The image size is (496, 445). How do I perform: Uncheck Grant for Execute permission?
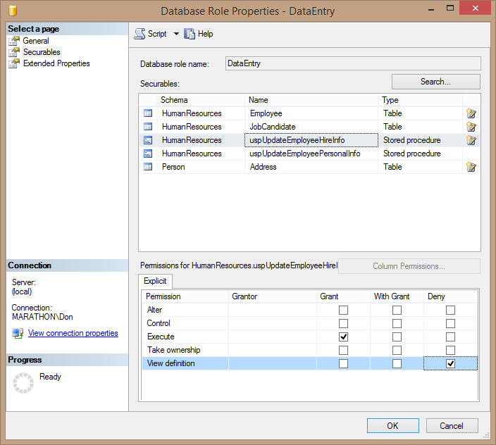(343, 337)
